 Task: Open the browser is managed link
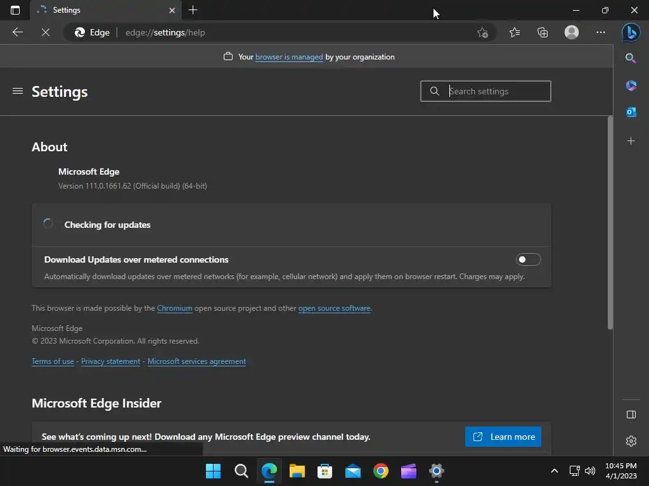[x=289, y=57]
